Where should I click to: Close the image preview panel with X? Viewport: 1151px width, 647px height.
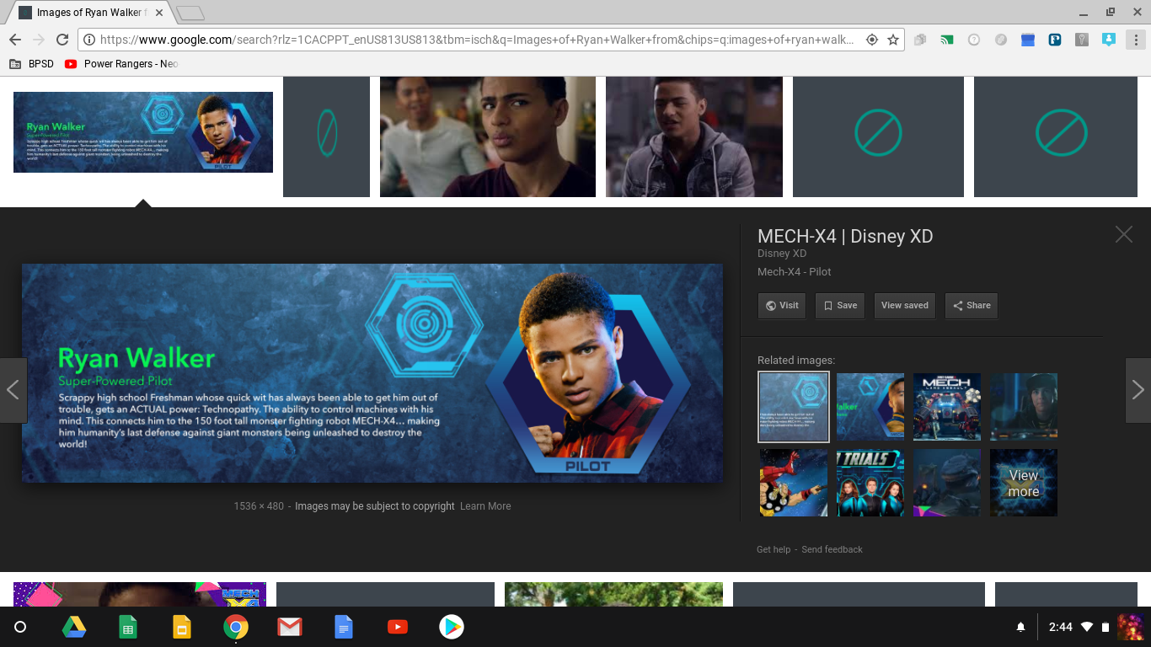1124,235
